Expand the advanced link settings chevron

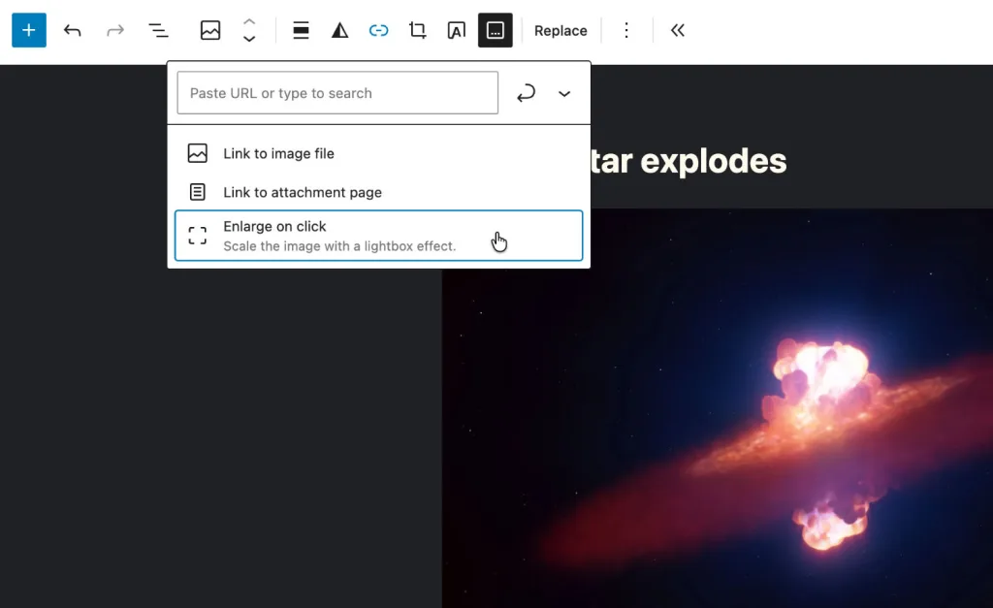tap(564, 93)
